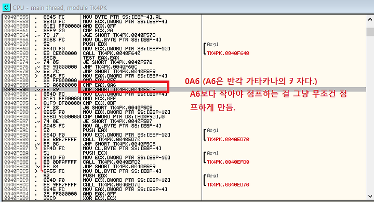Image resolution: width=374 pixels, height=202 pixels.
Task: Select address 0040F555 in the disassembly
Action: pyautogui.click(x=16, y=17)
